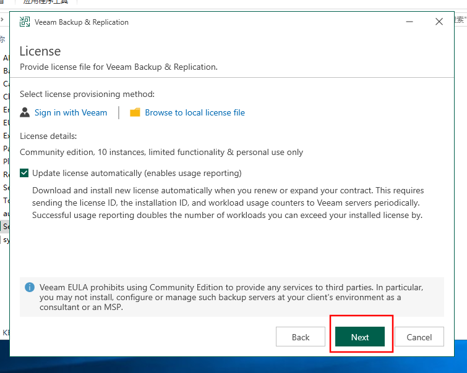The image size is (467, 373).
Task: Abort installation with the Cancel button
Action: pyautogui.click(x=419, y=337)
